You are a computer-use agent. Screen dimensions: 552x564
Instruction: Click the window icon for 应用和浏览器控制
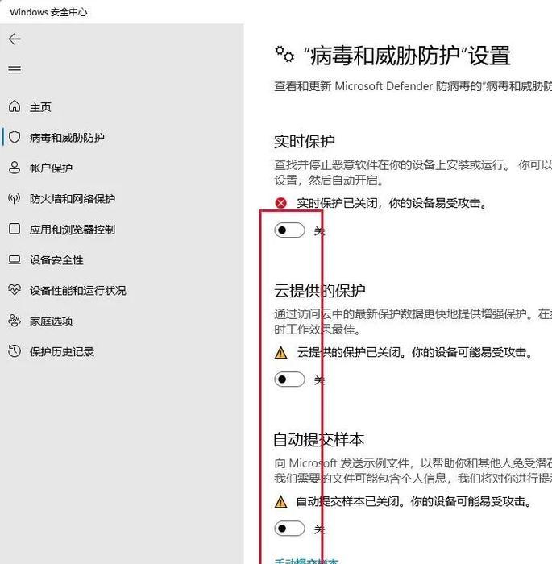(x=15, y=229)
